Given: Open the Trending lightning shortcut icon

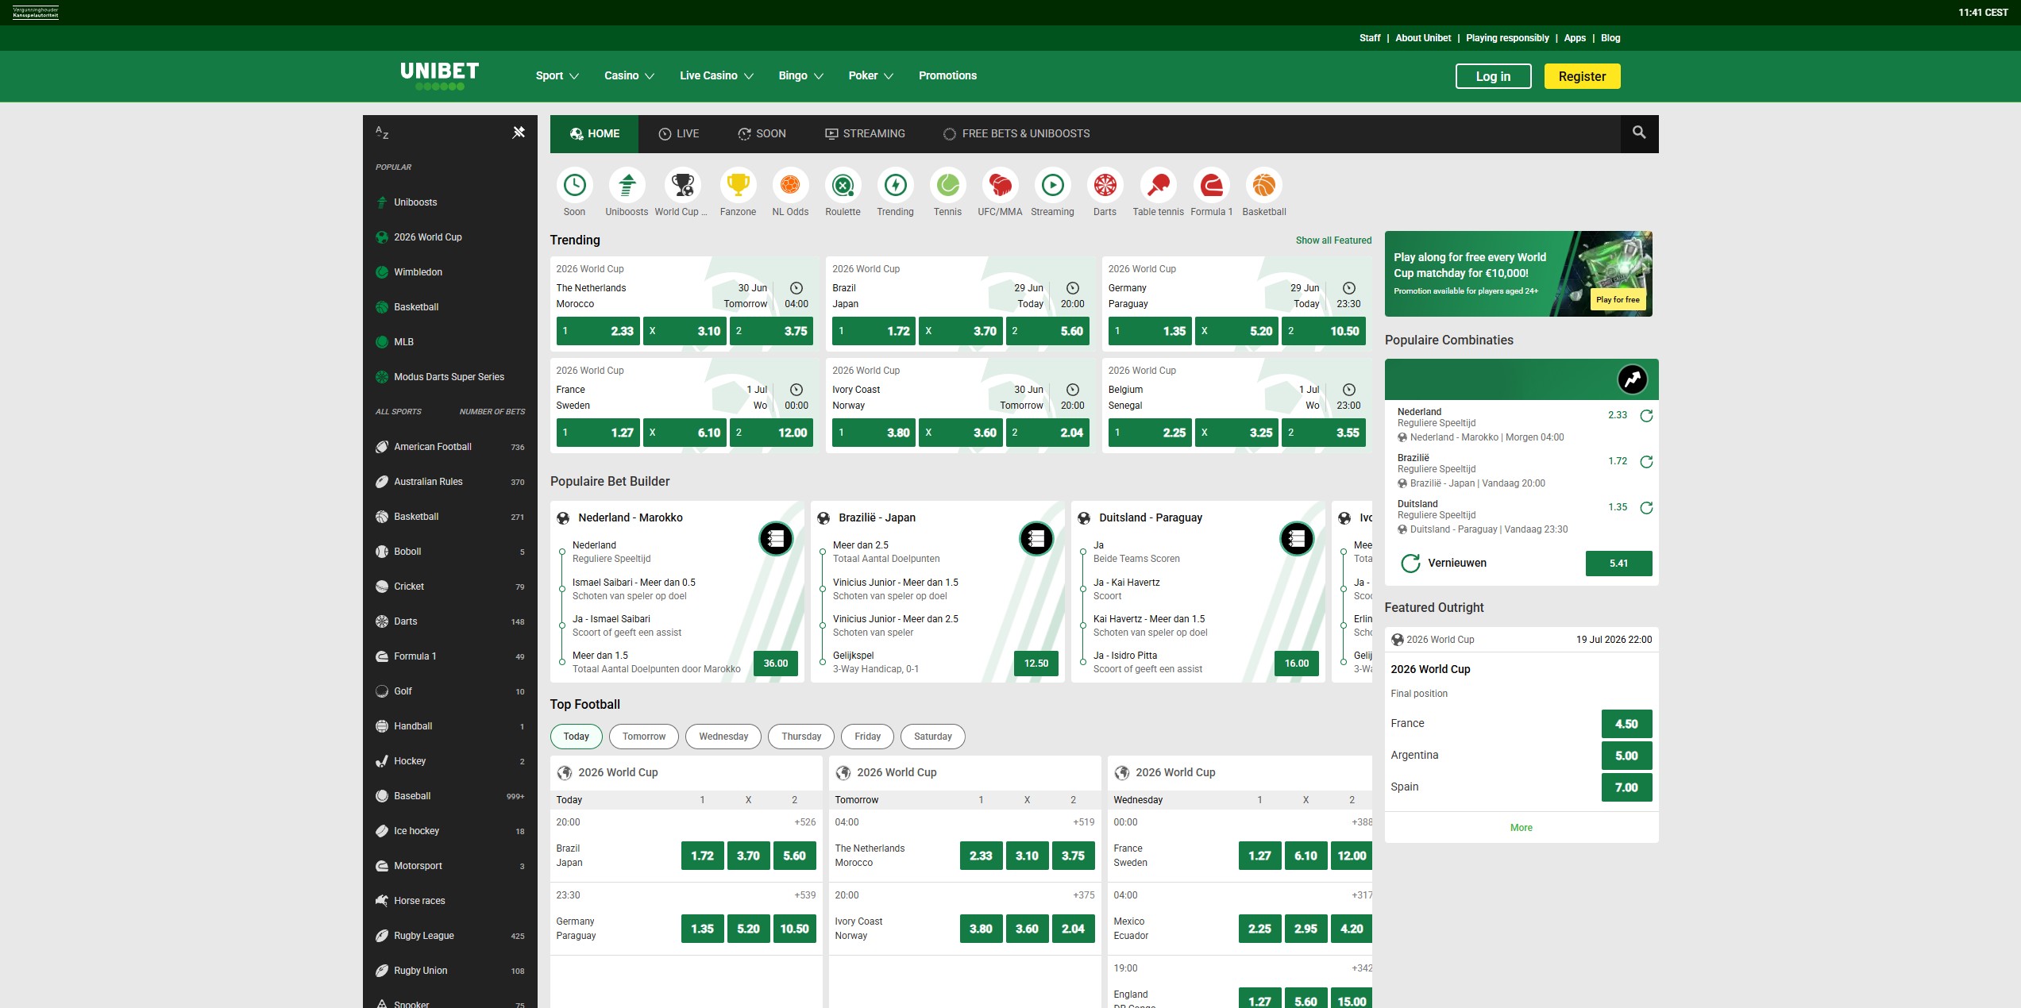Looking at the screenshot, I should click(x=895, y=185).
